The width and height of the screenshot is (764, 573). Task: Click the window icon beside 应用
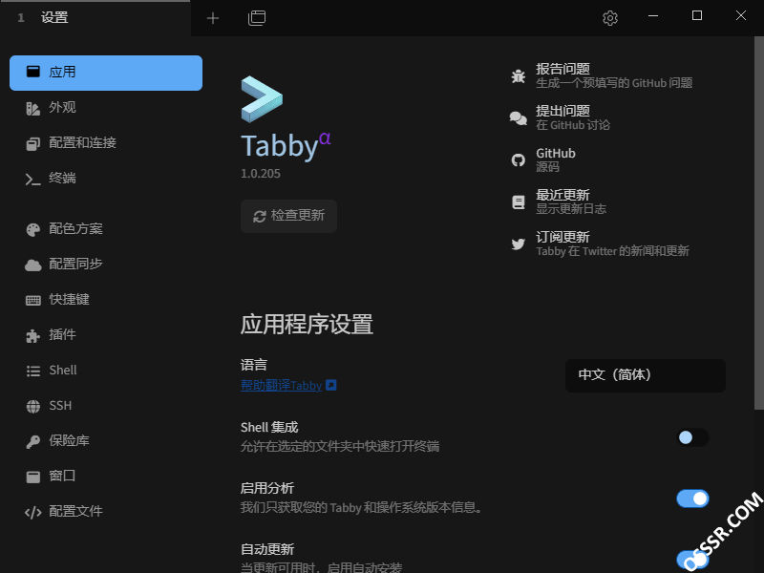click(33, 73)
